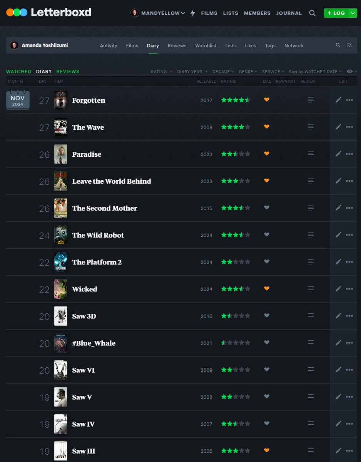This screenshot has width=361, height=462.
Task: Switch to the Films profile tab
Action: (x=132, y=45)
